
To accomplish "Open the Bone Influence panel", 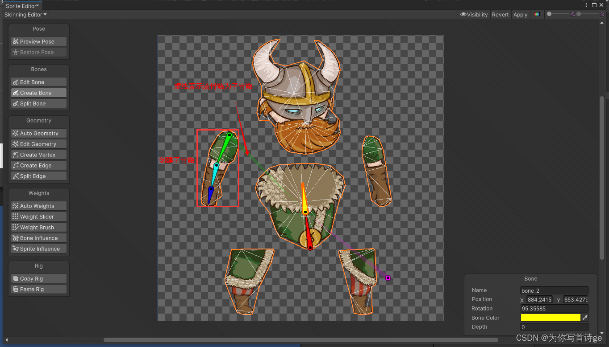I will pyautogui.click(x=39, y=238).
